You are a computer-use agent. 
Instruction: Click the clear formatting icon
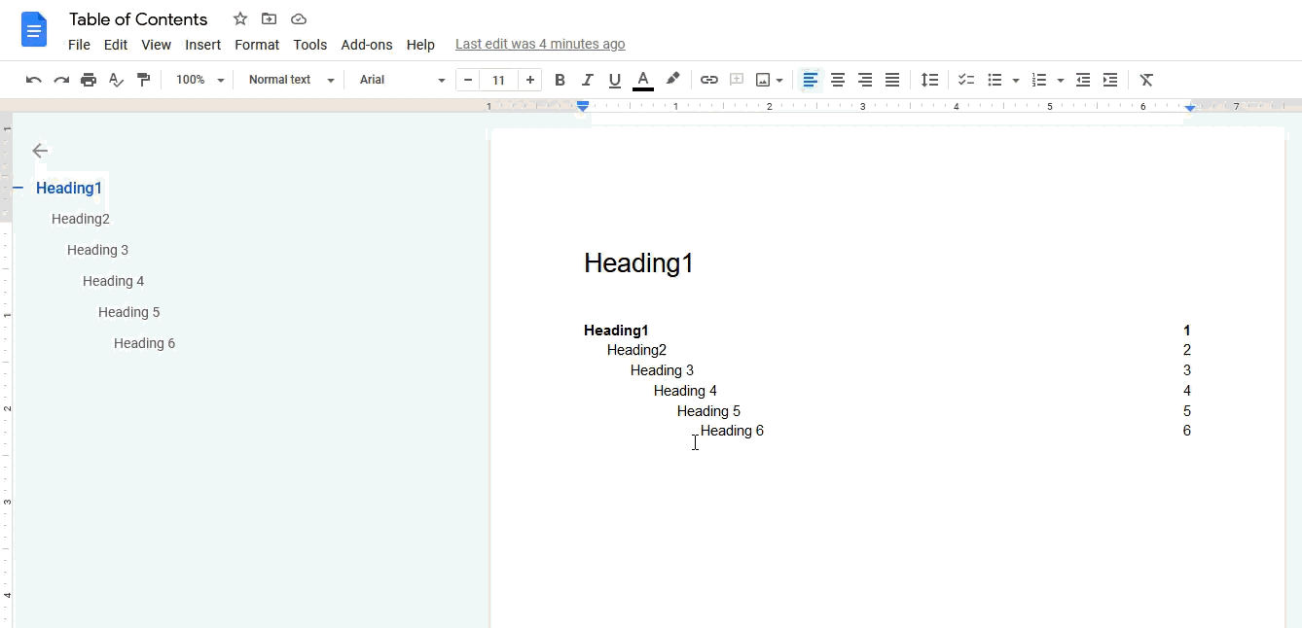(x=1146, y=80)
